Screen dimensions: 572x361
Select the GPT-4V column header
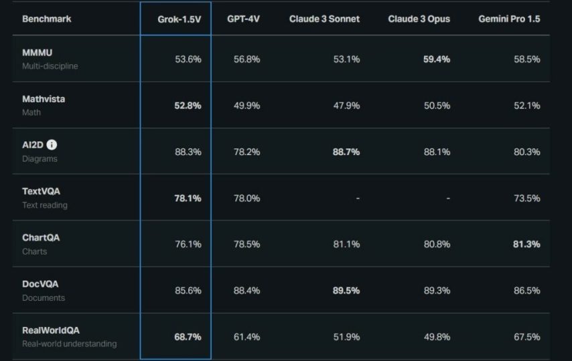pos(243,19)
